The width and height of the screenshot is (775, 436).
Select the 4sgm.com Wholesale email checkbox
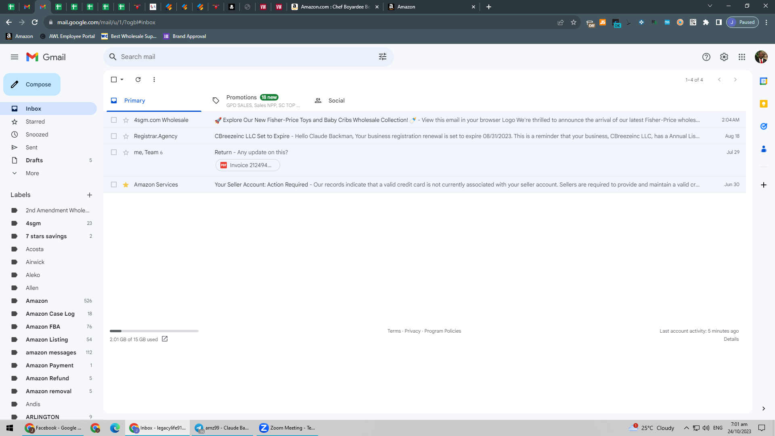(114, 120)
